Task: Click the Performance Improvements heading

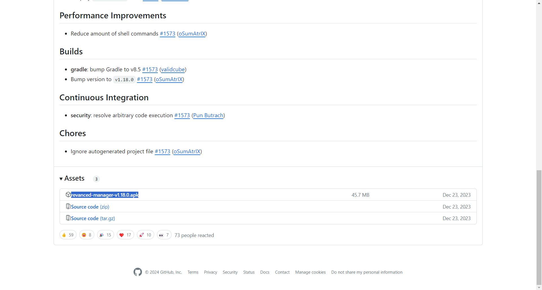Action: (x=113, y=16)
